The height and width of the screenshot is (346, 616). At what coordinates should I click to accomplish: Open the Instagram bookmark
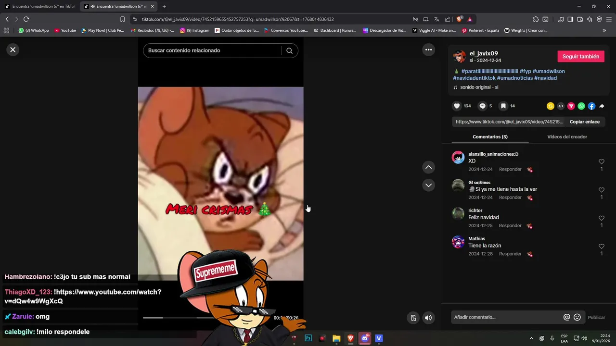(x=194, y=30)
